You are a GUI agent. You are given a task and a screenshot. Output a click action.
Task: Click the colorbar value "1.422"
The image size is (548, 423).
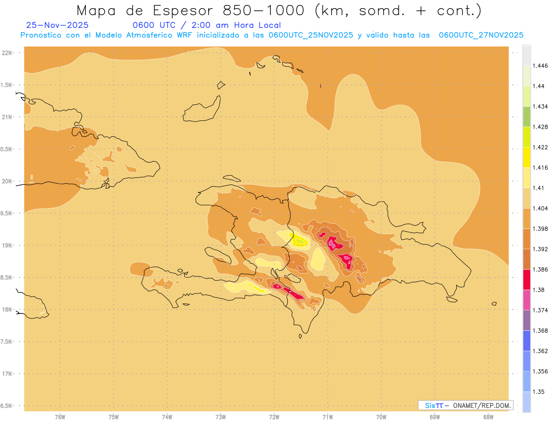coord(541,147)
